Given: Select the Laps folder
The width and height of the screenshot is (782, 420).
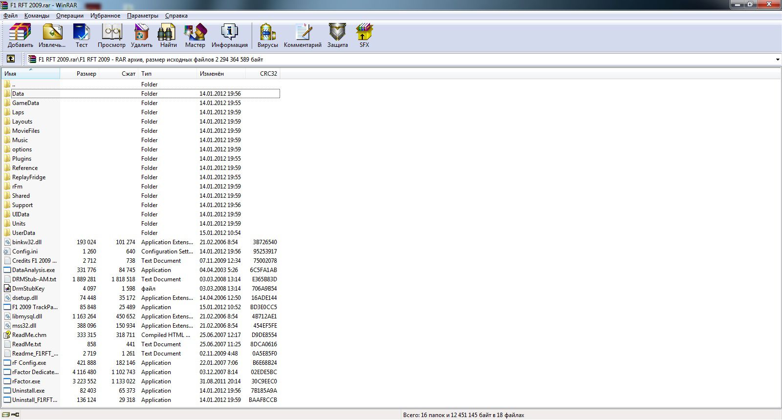Looking at the screenshot, I should [x=18, y=112].
